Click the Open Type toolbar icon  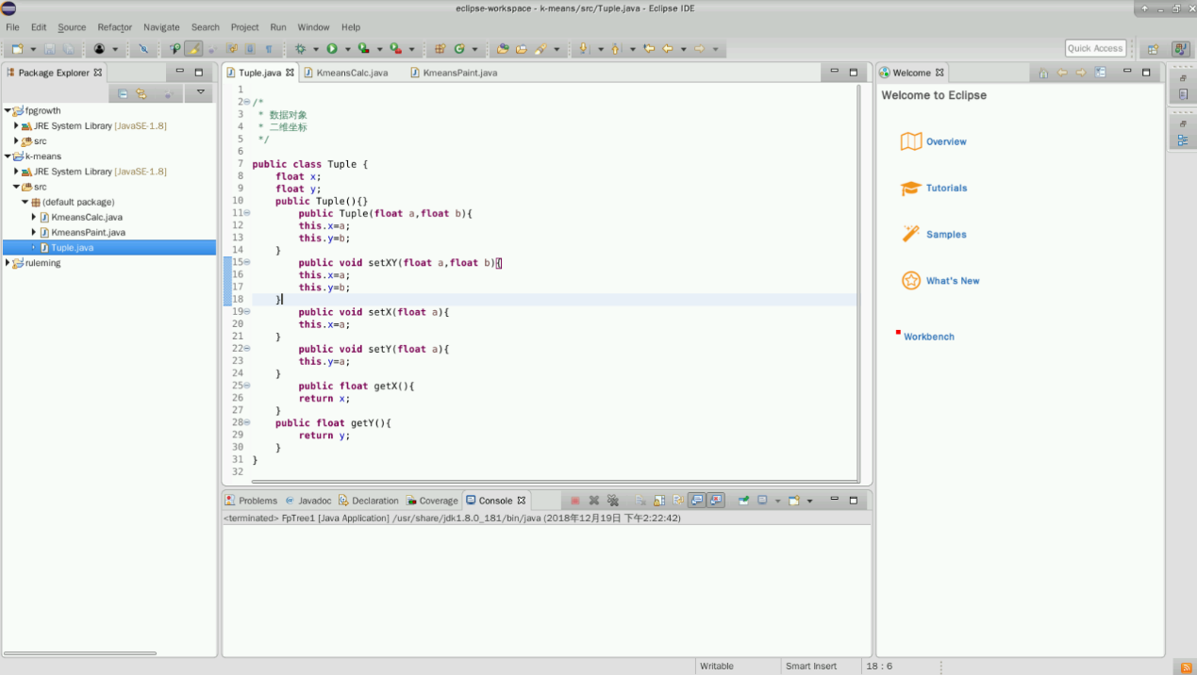(502, 49)
